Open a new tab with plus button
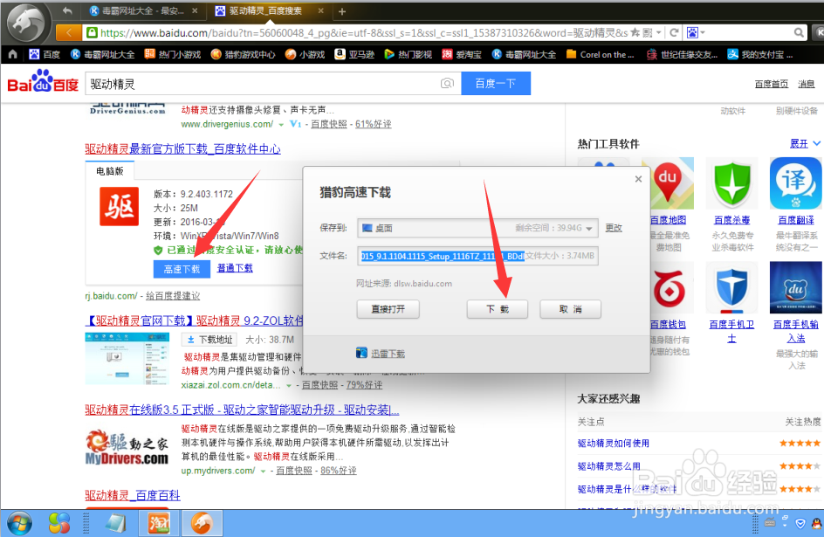Screen dimensions: 824x537 [x=341, y=11]
